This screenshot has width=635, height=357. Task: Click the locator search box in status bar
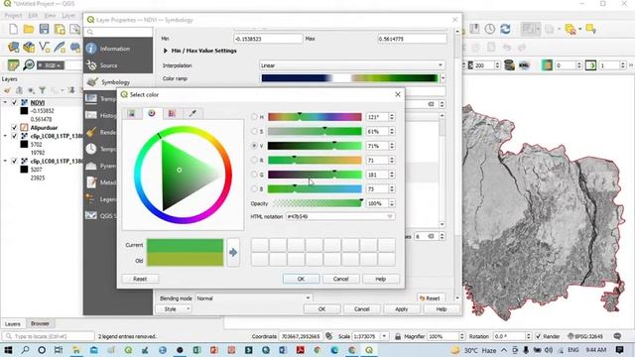(x=49, y=336)
